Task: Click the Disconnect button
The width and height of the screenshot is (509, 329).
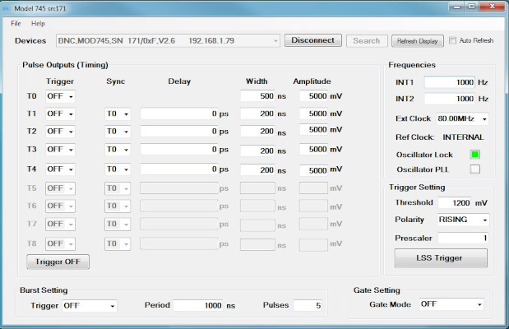Action: pos(313,40)
